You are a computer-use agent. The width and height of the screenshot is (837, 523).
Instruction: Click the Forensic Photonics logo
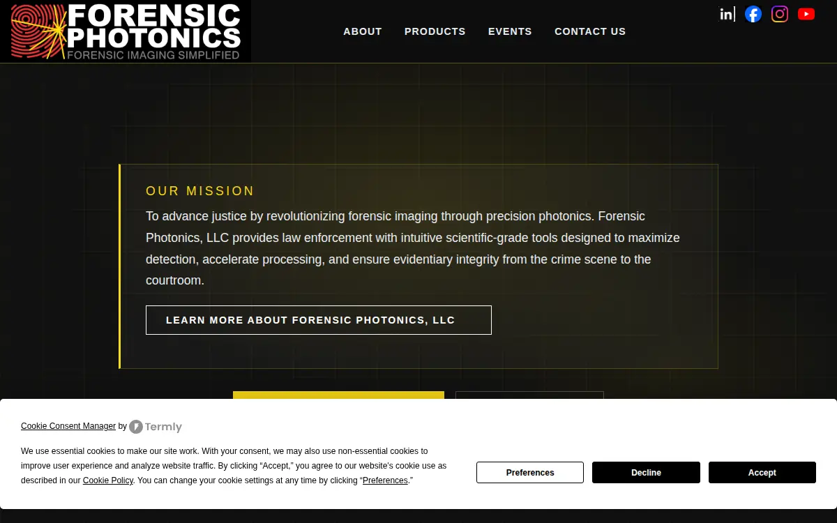click(x=126, y=31)
